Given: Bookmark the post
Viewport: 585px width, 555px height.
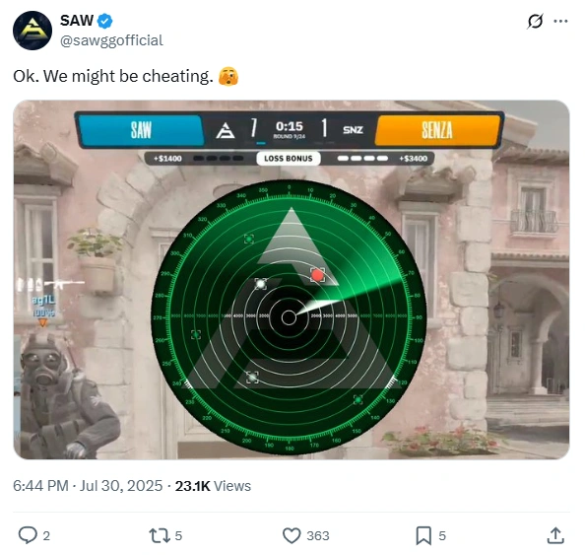Looking at the screenshot, I should 423,535.
